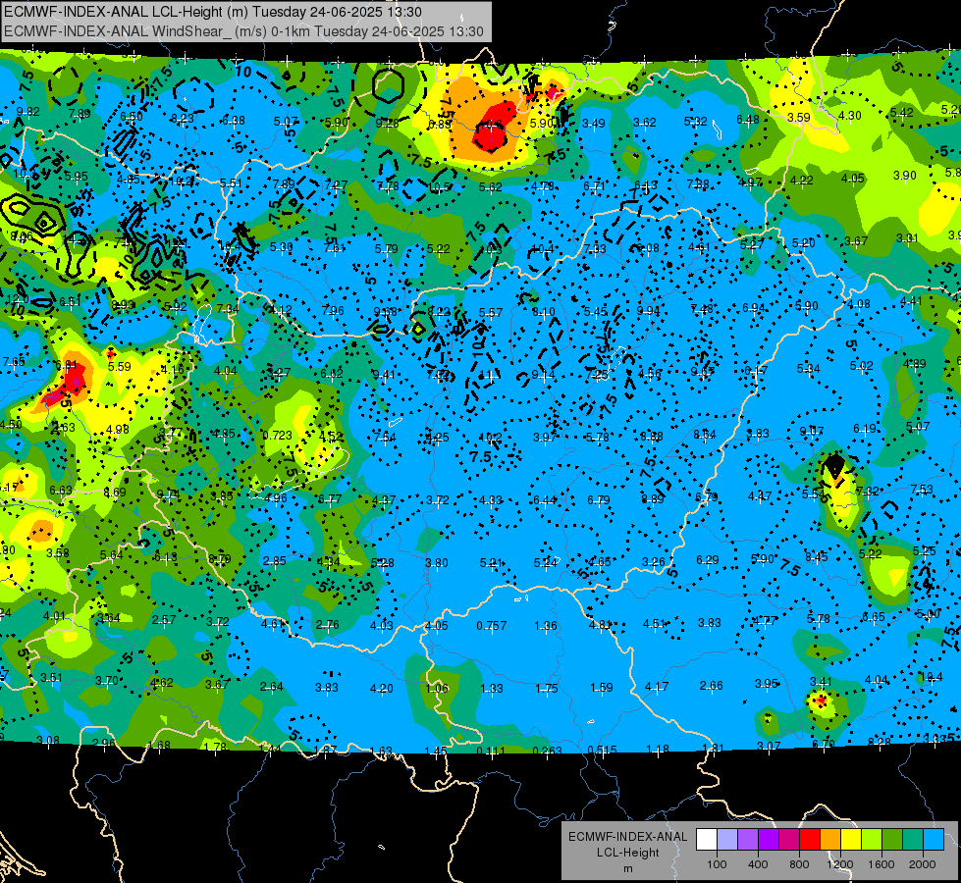Click the dark green legend swatch

click(891, 840)
